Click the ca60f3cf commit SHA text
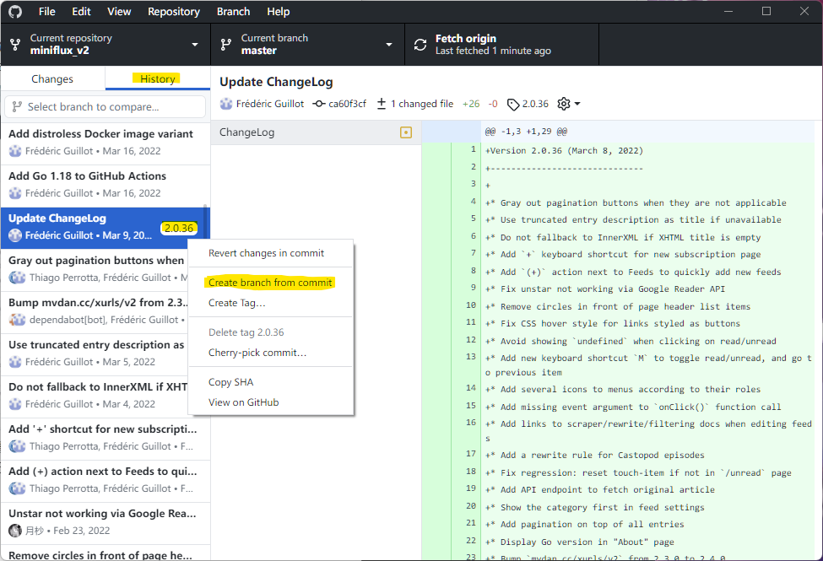This screenshot has height=561, width=823. pos(347,104)
